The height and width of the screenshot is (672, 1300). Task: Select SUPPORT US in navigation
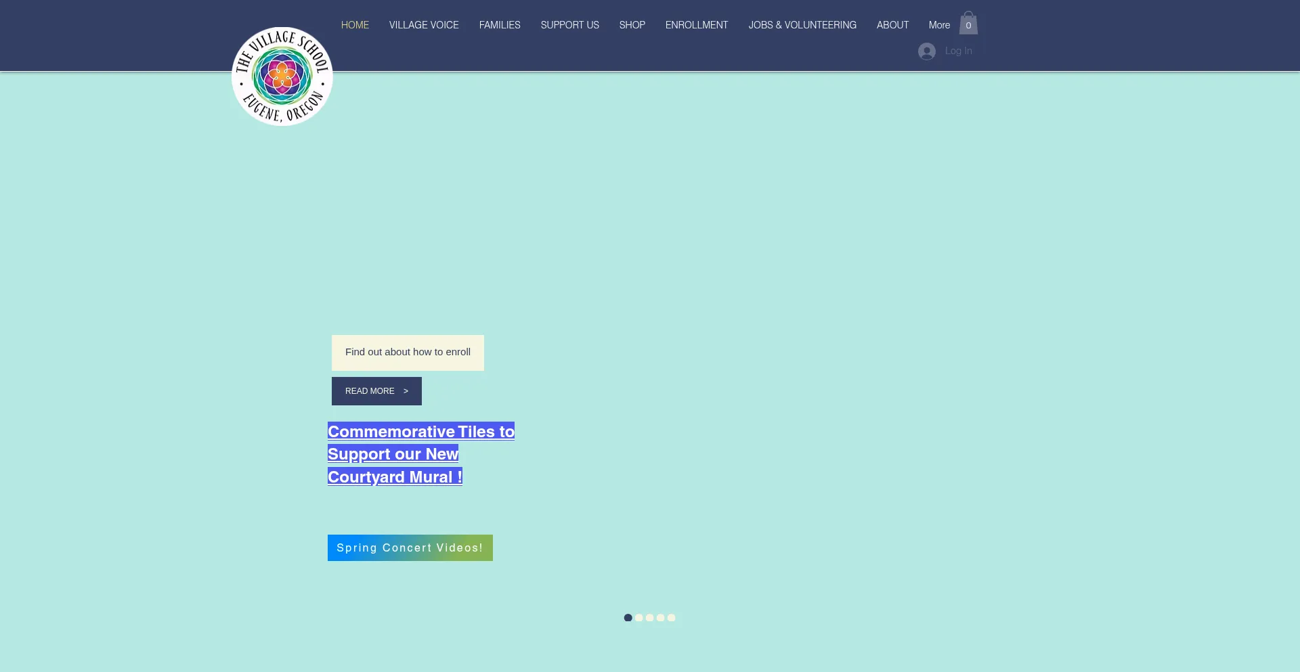pos(570,25)
